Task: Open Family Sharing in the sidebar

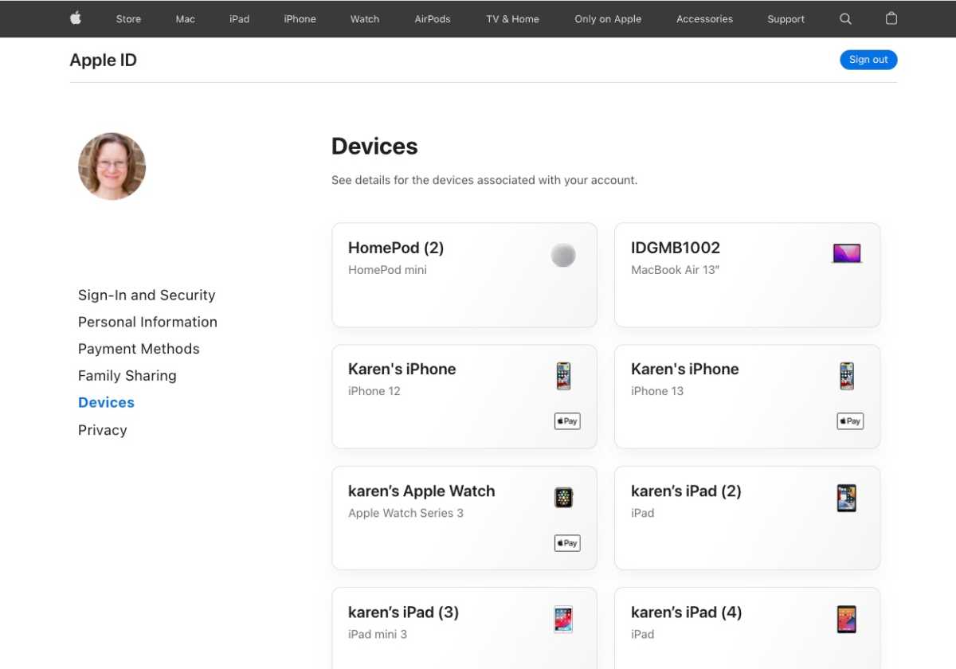Action: (127, 376)
